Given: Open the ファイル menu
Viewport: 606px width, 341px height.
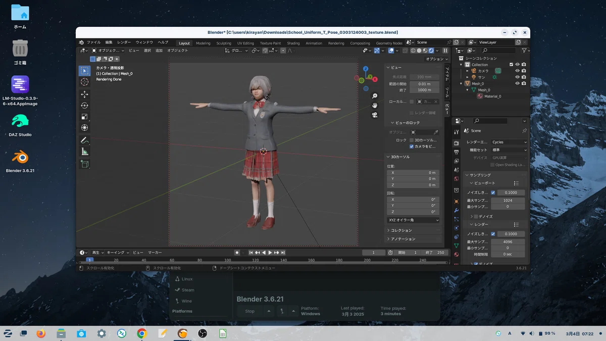Looking at the screenshot, I should [93, 42].
